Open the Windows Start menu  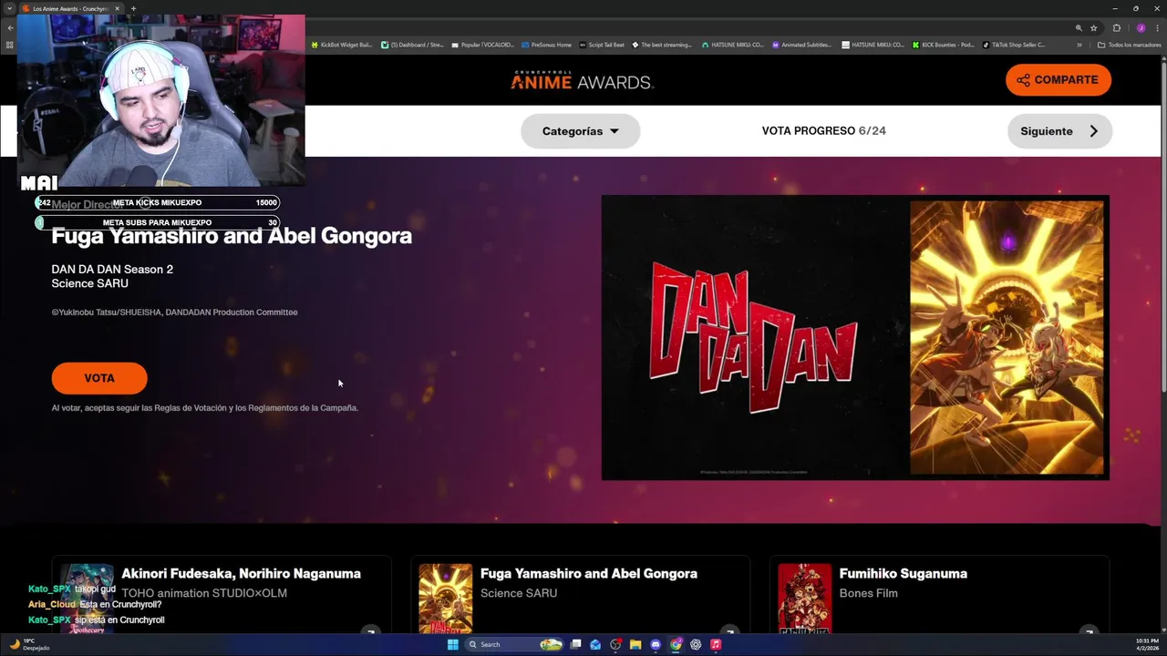pyautogui.click(x=453, y=644)
